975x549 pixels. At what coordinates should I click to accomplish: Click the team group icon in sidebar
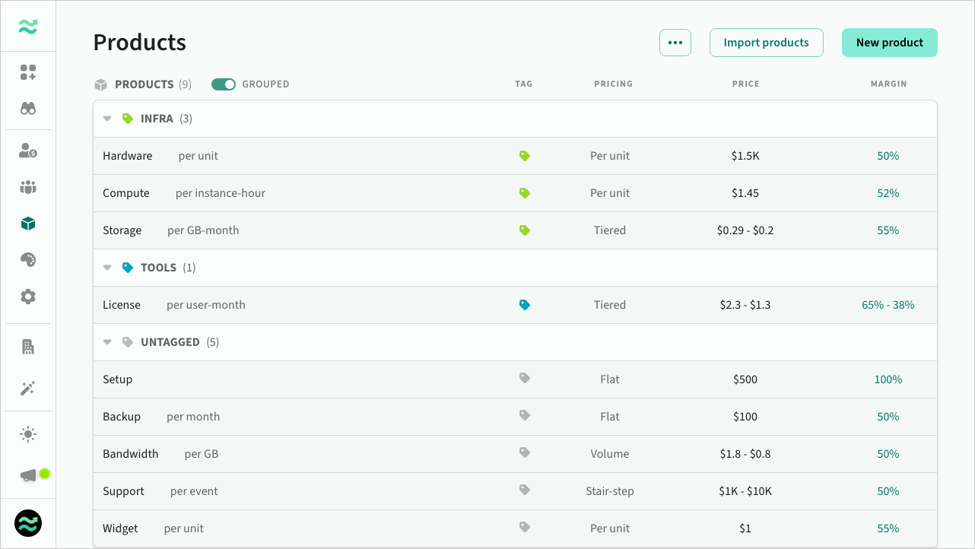28,187
